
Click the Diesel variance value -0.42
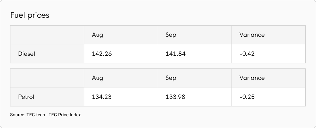click(x=247, y=54)
